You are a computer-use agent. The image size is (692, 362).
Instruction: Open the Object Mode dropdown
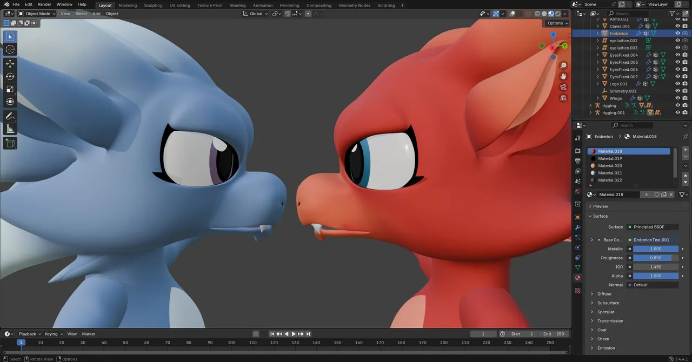(x=36, y=14)
